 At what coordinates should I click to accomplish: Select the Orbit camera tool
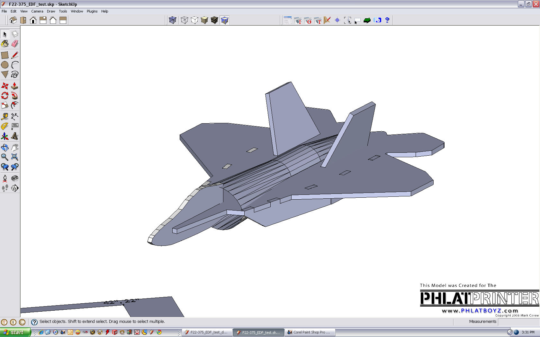click(x=5, y=147)
